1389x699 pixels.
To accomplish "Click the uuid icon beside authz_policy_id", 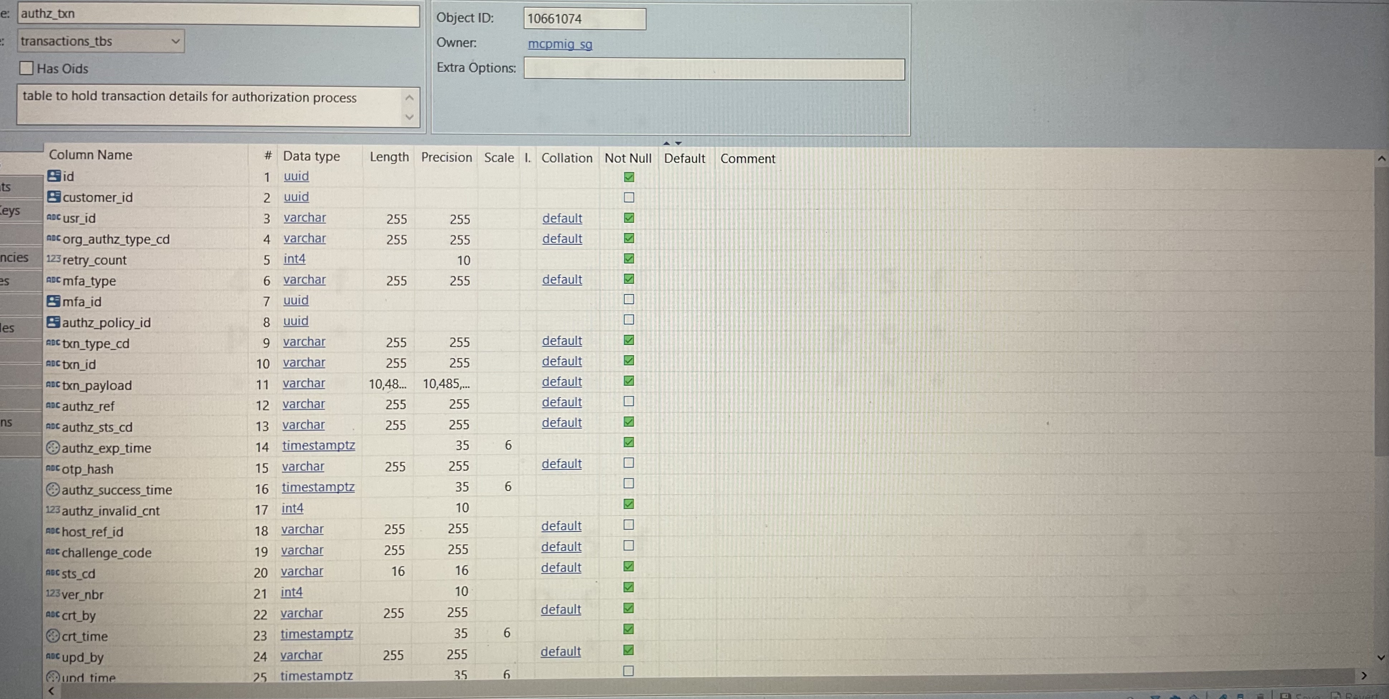I will click(x=53, y=322).
